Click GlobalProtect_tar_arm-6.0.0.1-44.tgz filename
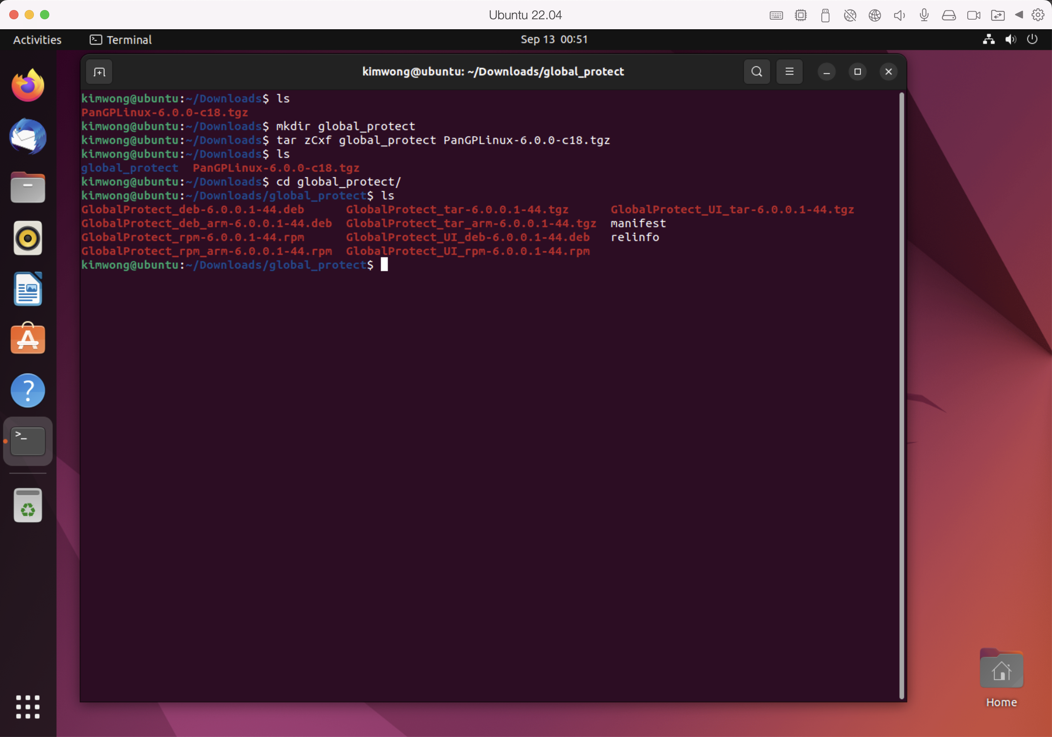 (471, 224)
